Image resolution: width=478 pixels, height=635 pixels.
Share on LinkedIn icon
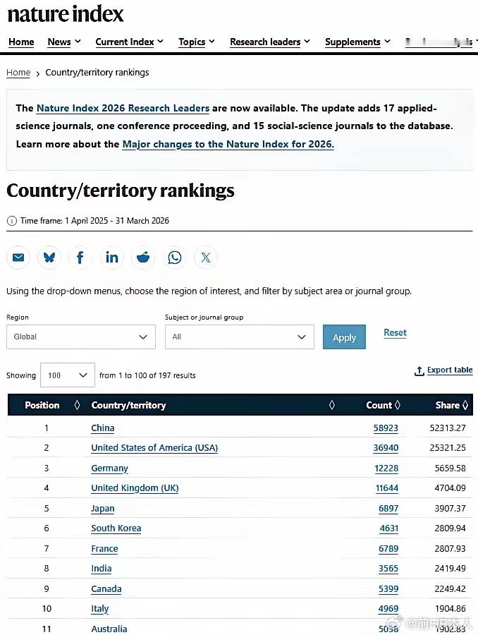pyautogui.click(x=111, y=257)
